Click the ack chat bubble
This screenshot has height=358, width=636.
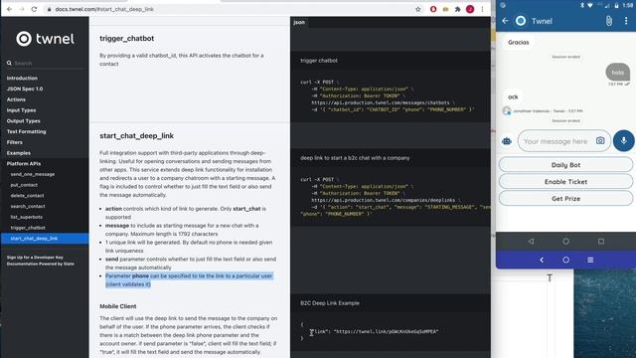pyautogui.click(x=513, y=96)
